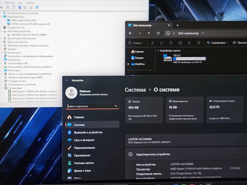Click the monitor scan icon in Device Manager toolbar
The height and width of the screenshot is (185, 247).
37,7
